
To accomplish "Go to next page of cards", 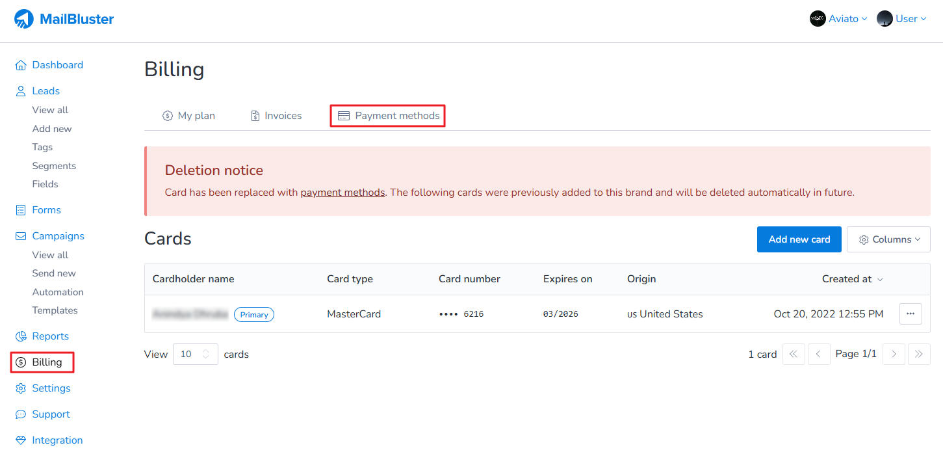I will pos(894,355).
